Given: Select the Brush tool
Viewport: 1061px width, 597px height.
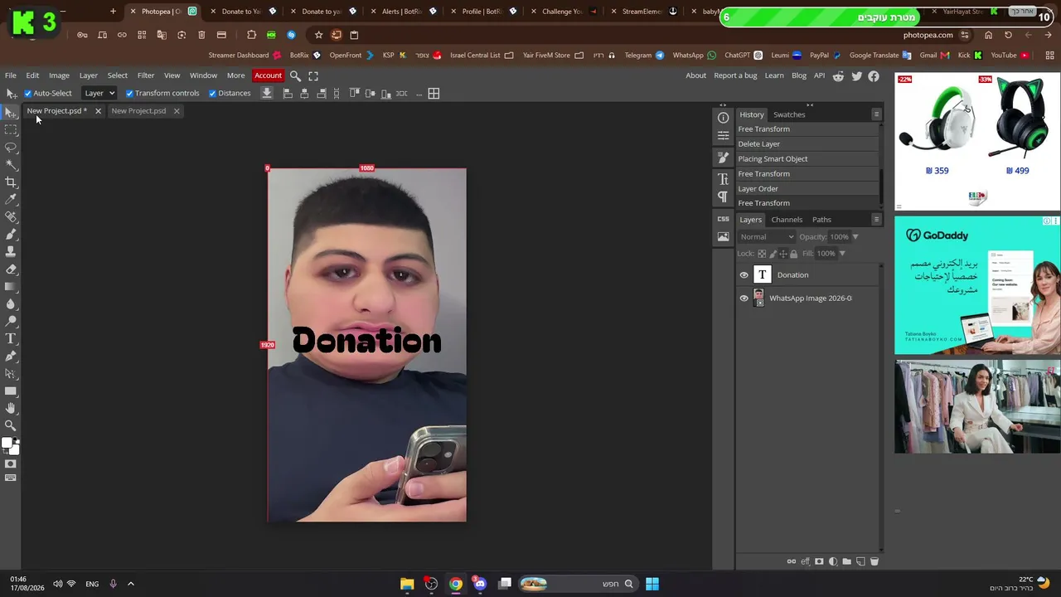Looking at the screenshot, I should (x=11, y=234).
